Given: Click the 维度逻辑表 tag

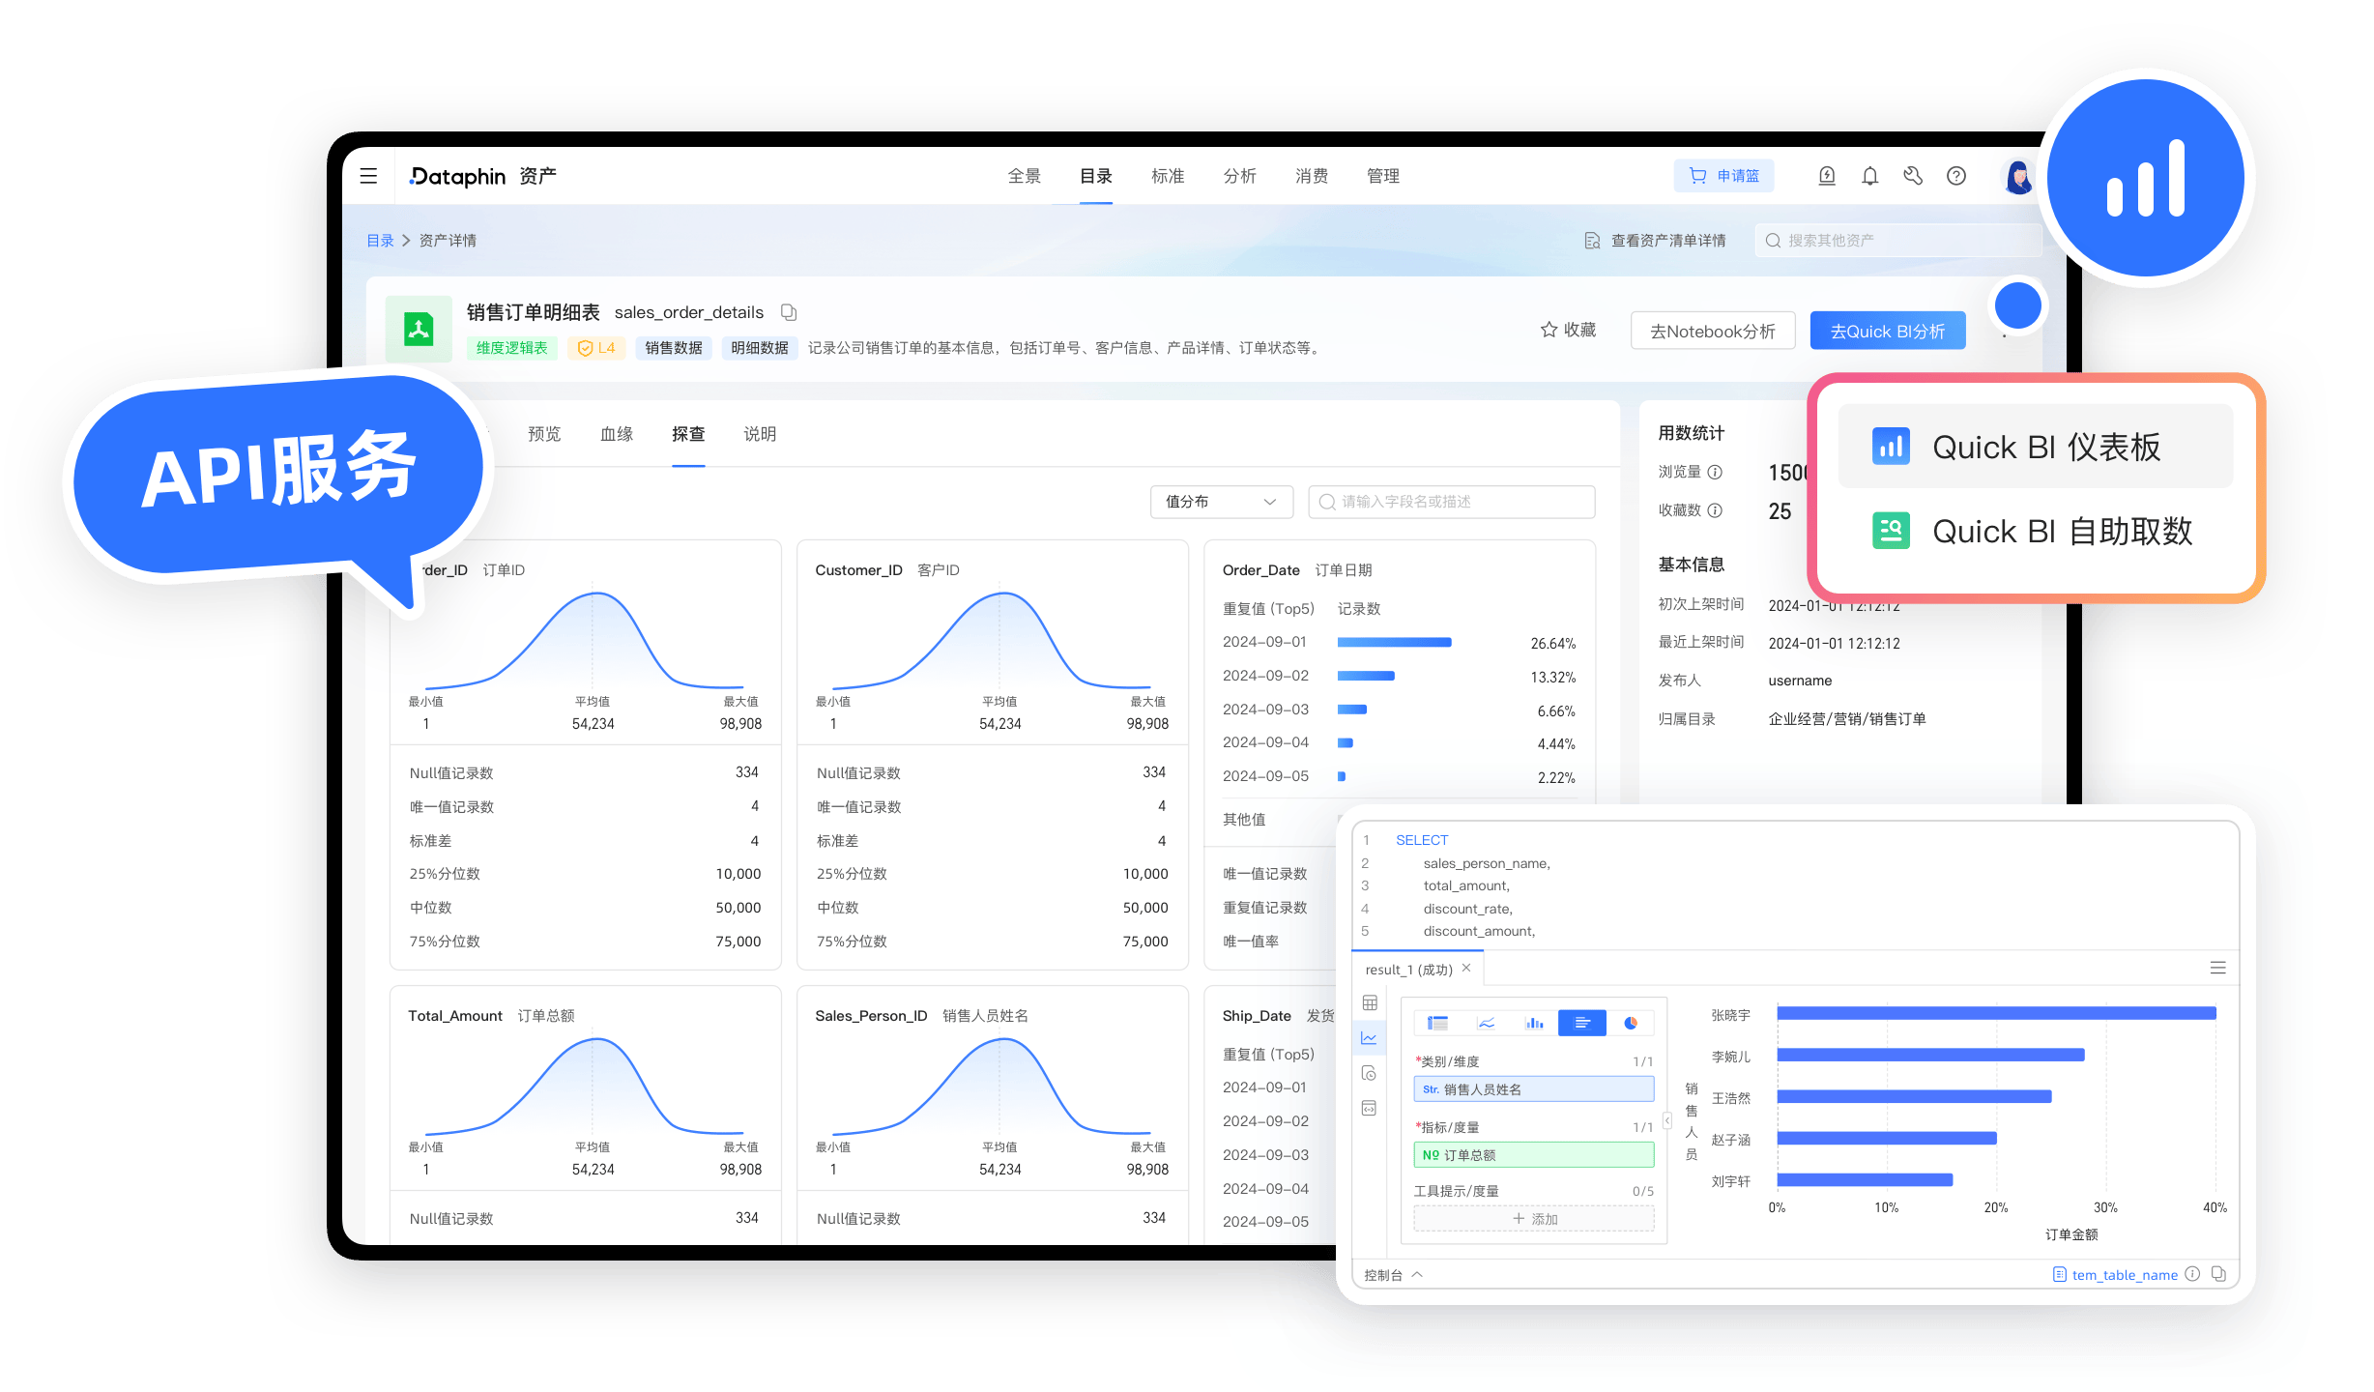Looking at the screenshot, I should pyautogui.click(x=512, y=348).
